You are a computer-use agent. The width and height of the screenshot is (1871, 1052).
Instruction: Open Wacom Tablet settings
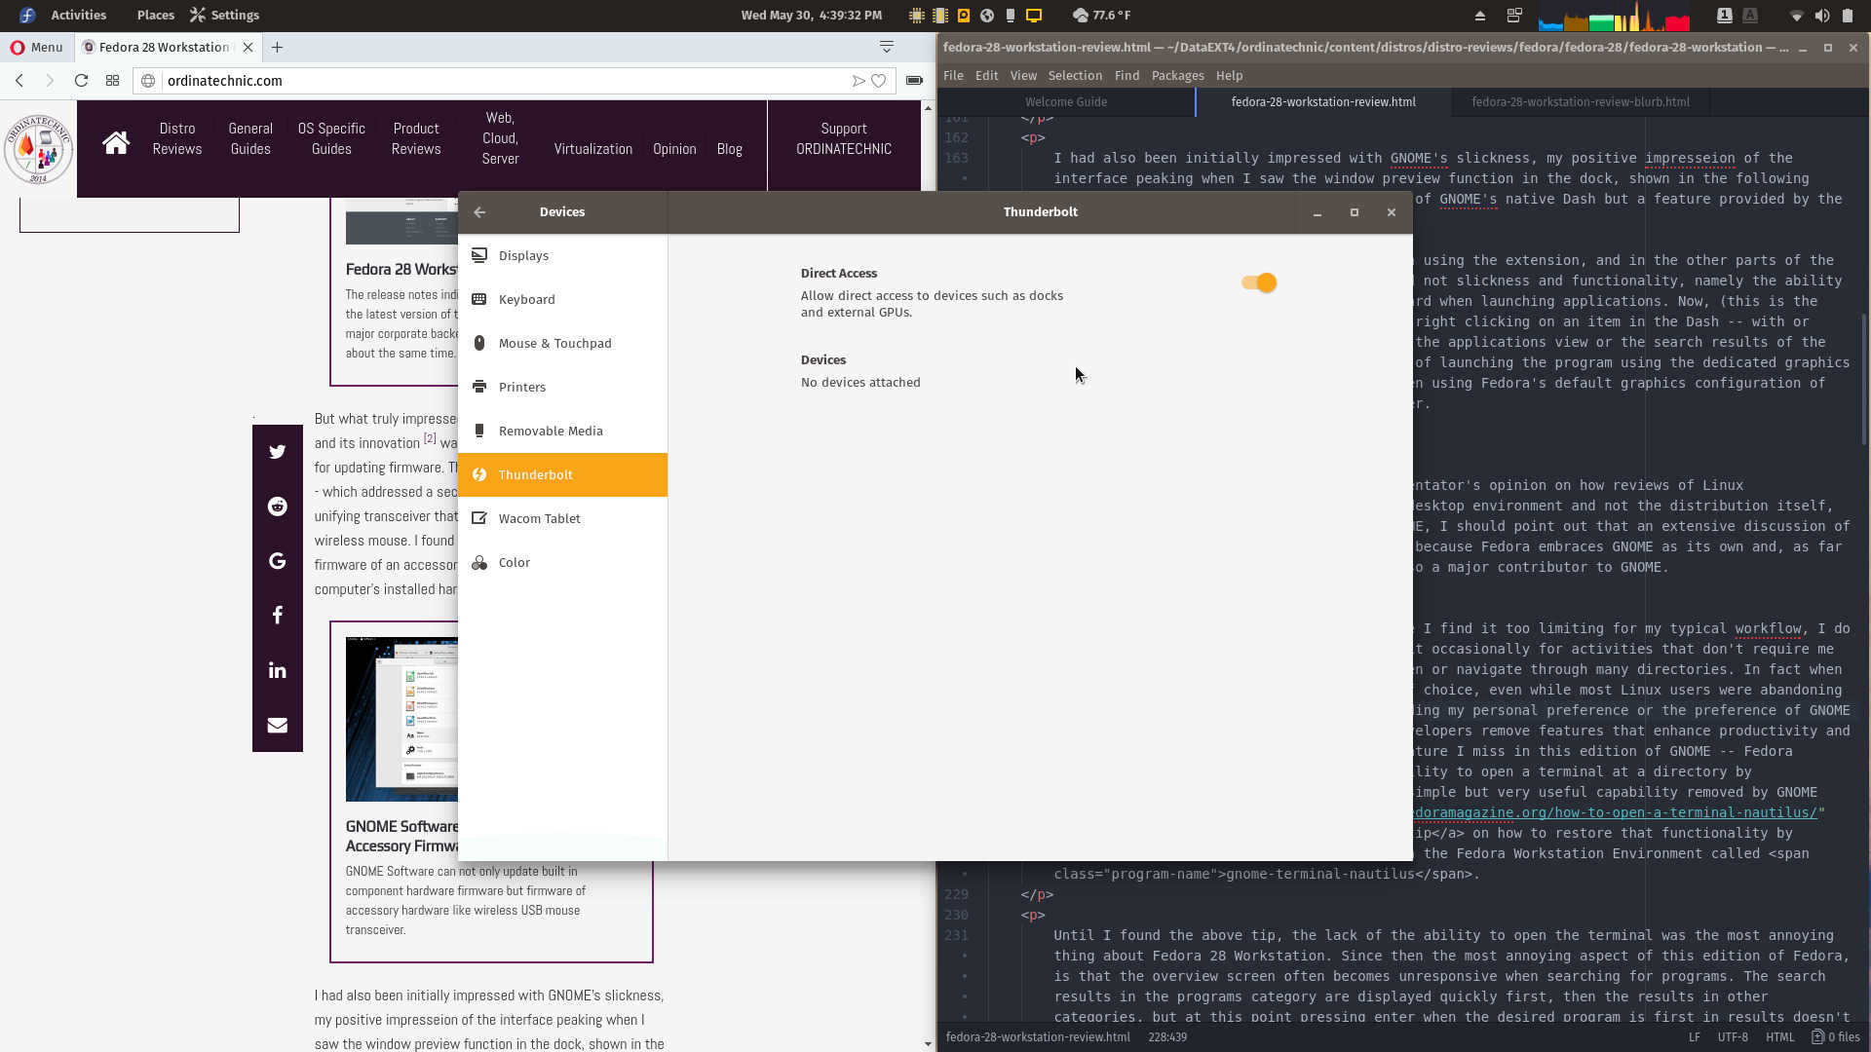[x=562, y=518]
